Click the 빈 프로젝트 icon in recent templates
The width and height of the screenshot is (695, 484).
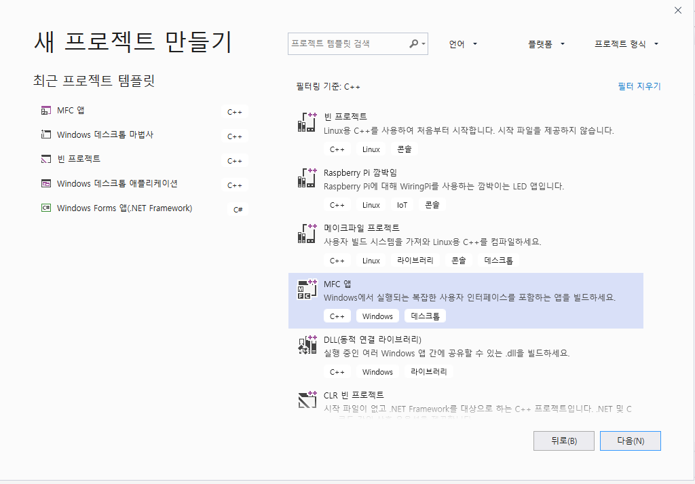click(45, 159)
